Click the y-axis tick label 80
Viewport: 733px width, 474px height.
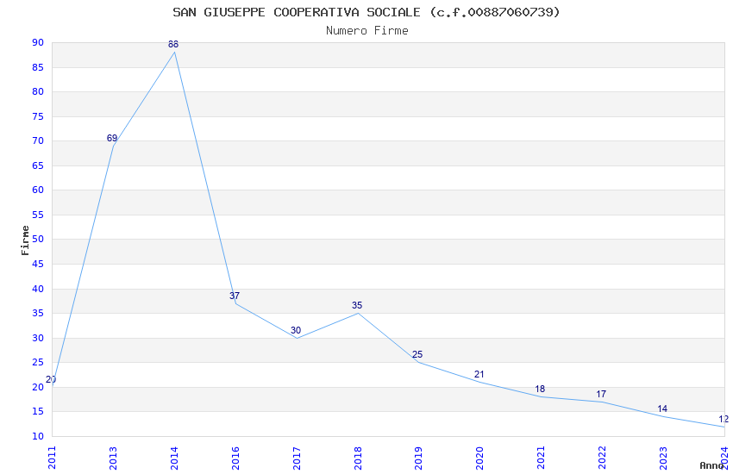coord(38,91)
